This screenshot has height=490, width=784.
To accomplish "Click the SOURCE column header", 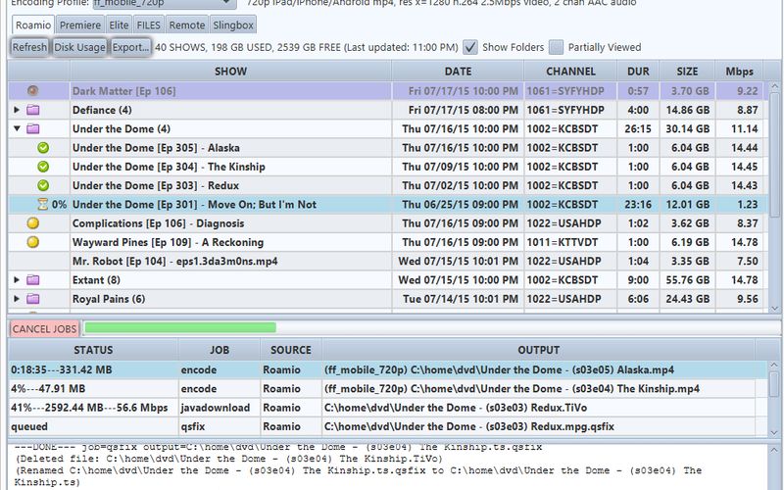I will coord(290,350).
